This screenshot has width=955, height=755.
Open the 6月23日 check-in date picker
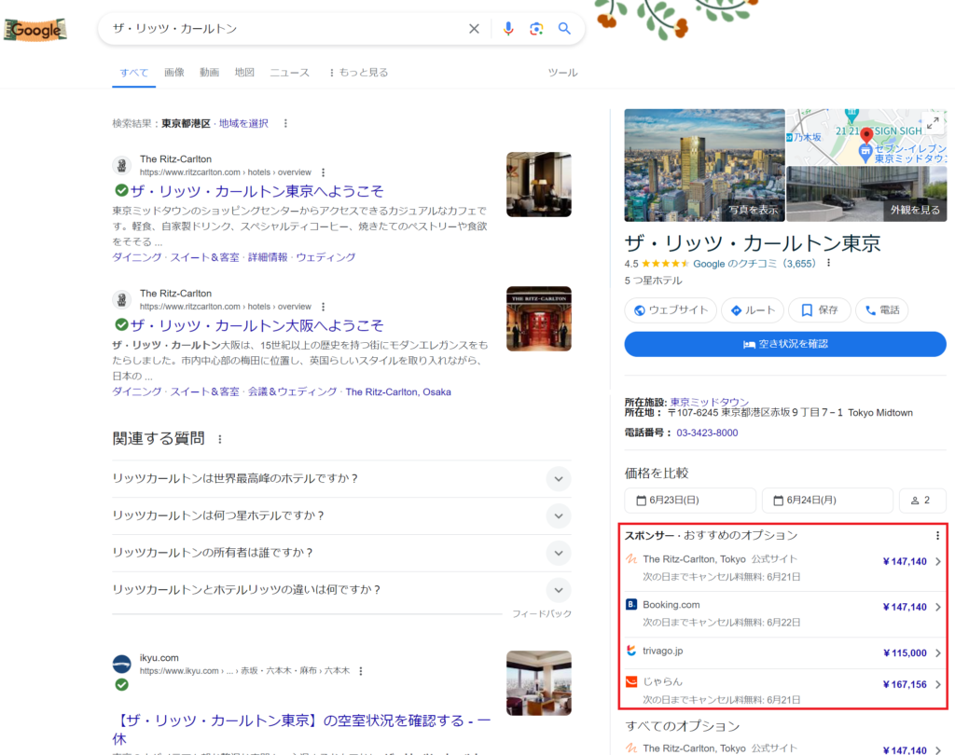pyautogui.click(x=691, y=500)
